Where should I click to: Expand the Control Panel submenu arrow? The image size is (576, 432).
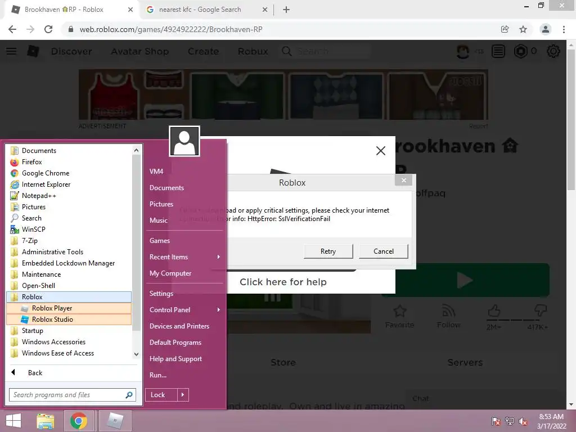coord(219,310)
